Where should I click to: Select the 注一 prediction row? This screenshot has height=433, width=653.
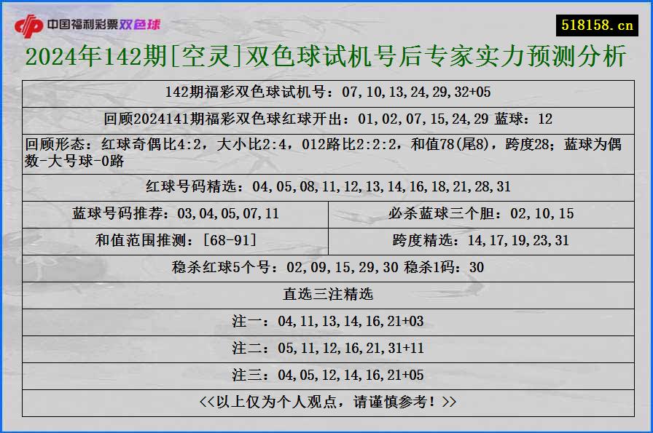pos(326,320)
